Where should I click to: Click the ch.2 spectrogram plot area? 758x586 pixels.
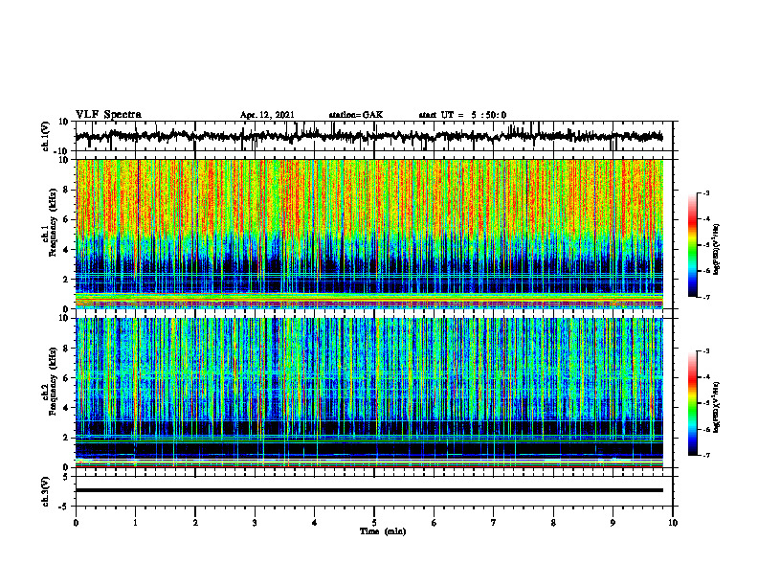point(369,393)
